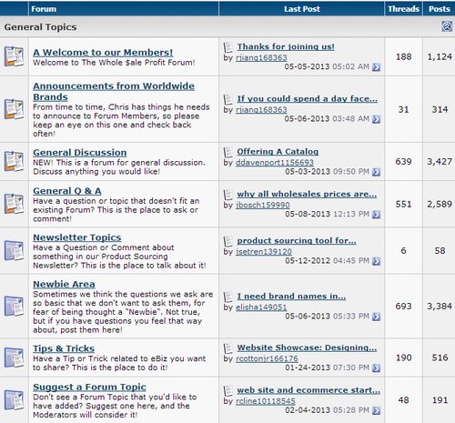Click the forum status icon for Newsletter Topics

coord(14,250)
